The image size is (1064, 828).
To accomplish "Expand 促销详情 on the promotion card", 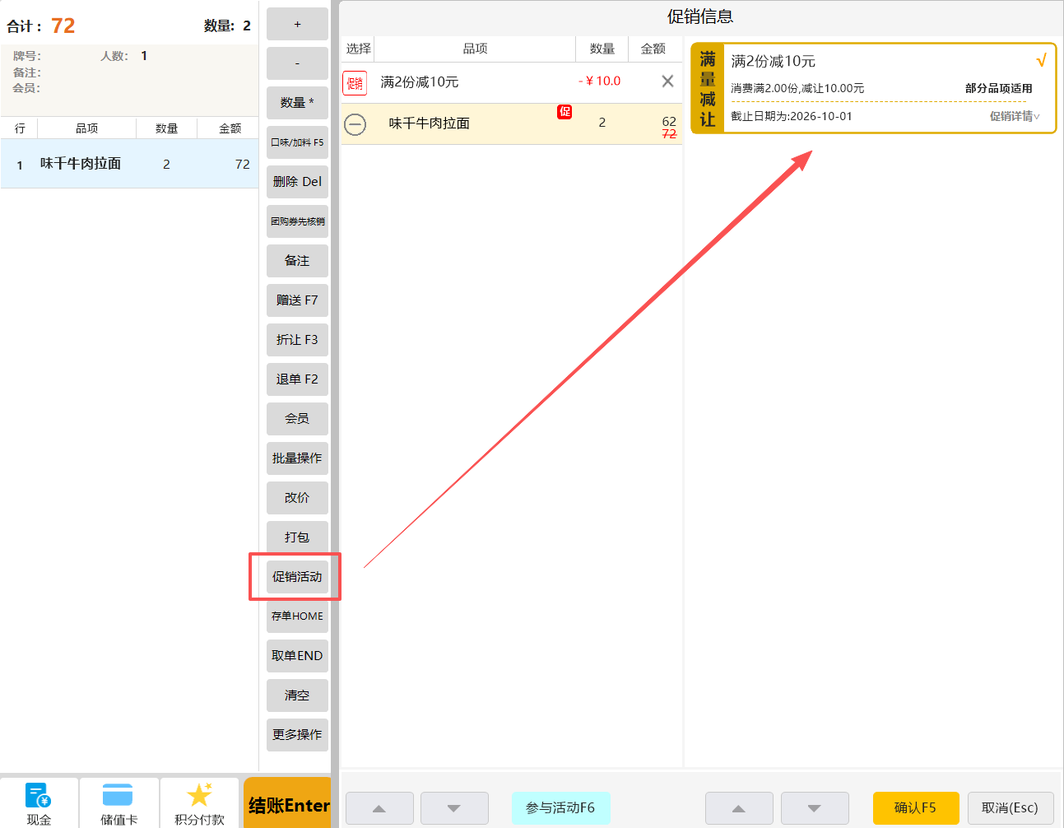I will coord(1015,116).
